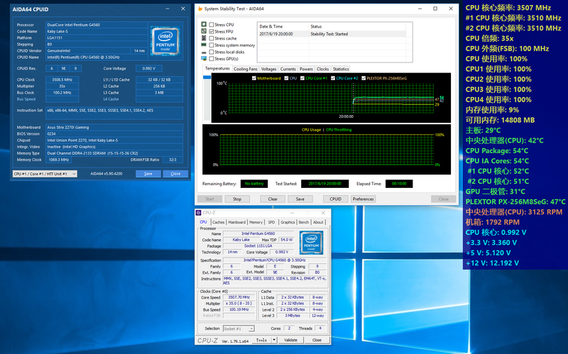
Task: Open the Memory tab in CPU-Z
Action: click(x=256, y=222)
